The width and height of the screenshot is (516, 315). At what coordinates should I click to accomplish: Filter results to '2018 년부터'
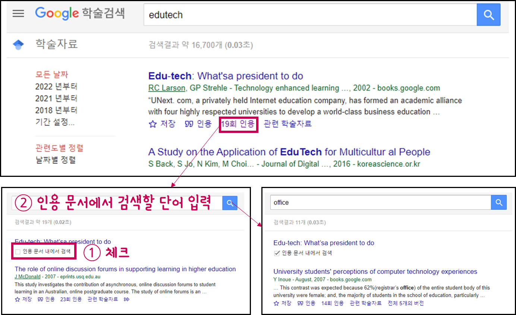[56, 111]
